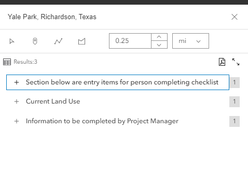
Task: Select 'Section below are entry items for person completing checklist' text
Action: click(x=122, y=82)
